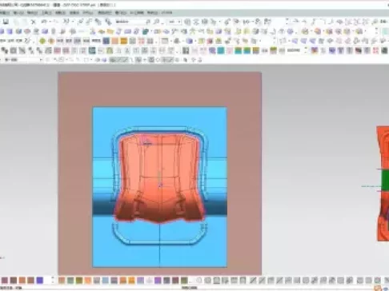Select the light orange swatch in bottom palette
389x291 pixels.
(88, 280)
